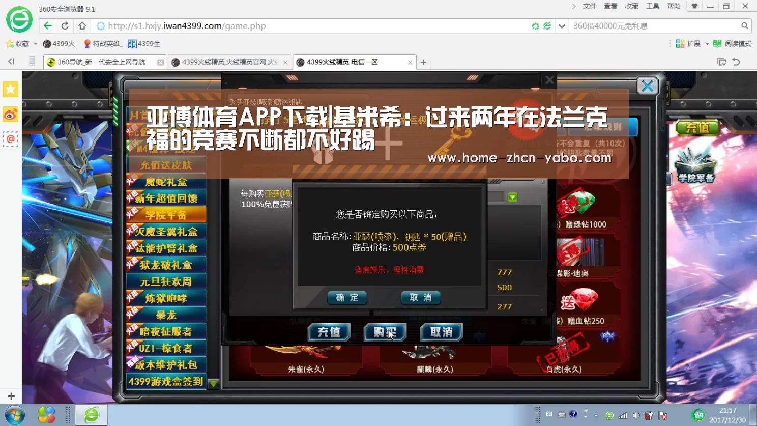Click the green 充值 recharge icon top right
The image size is (757, 426).
pos(697,127)
